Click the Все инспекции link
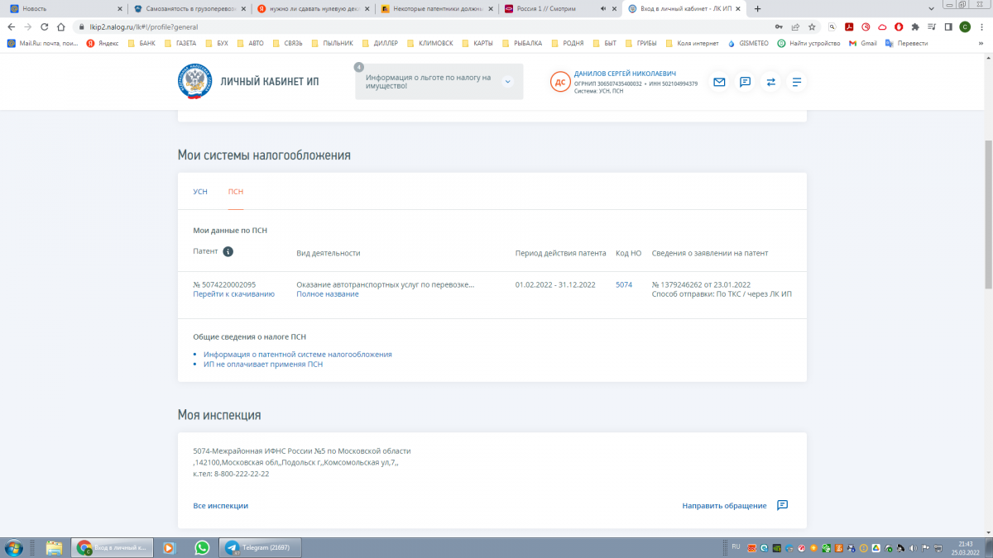993x558 pixels. 220,506
